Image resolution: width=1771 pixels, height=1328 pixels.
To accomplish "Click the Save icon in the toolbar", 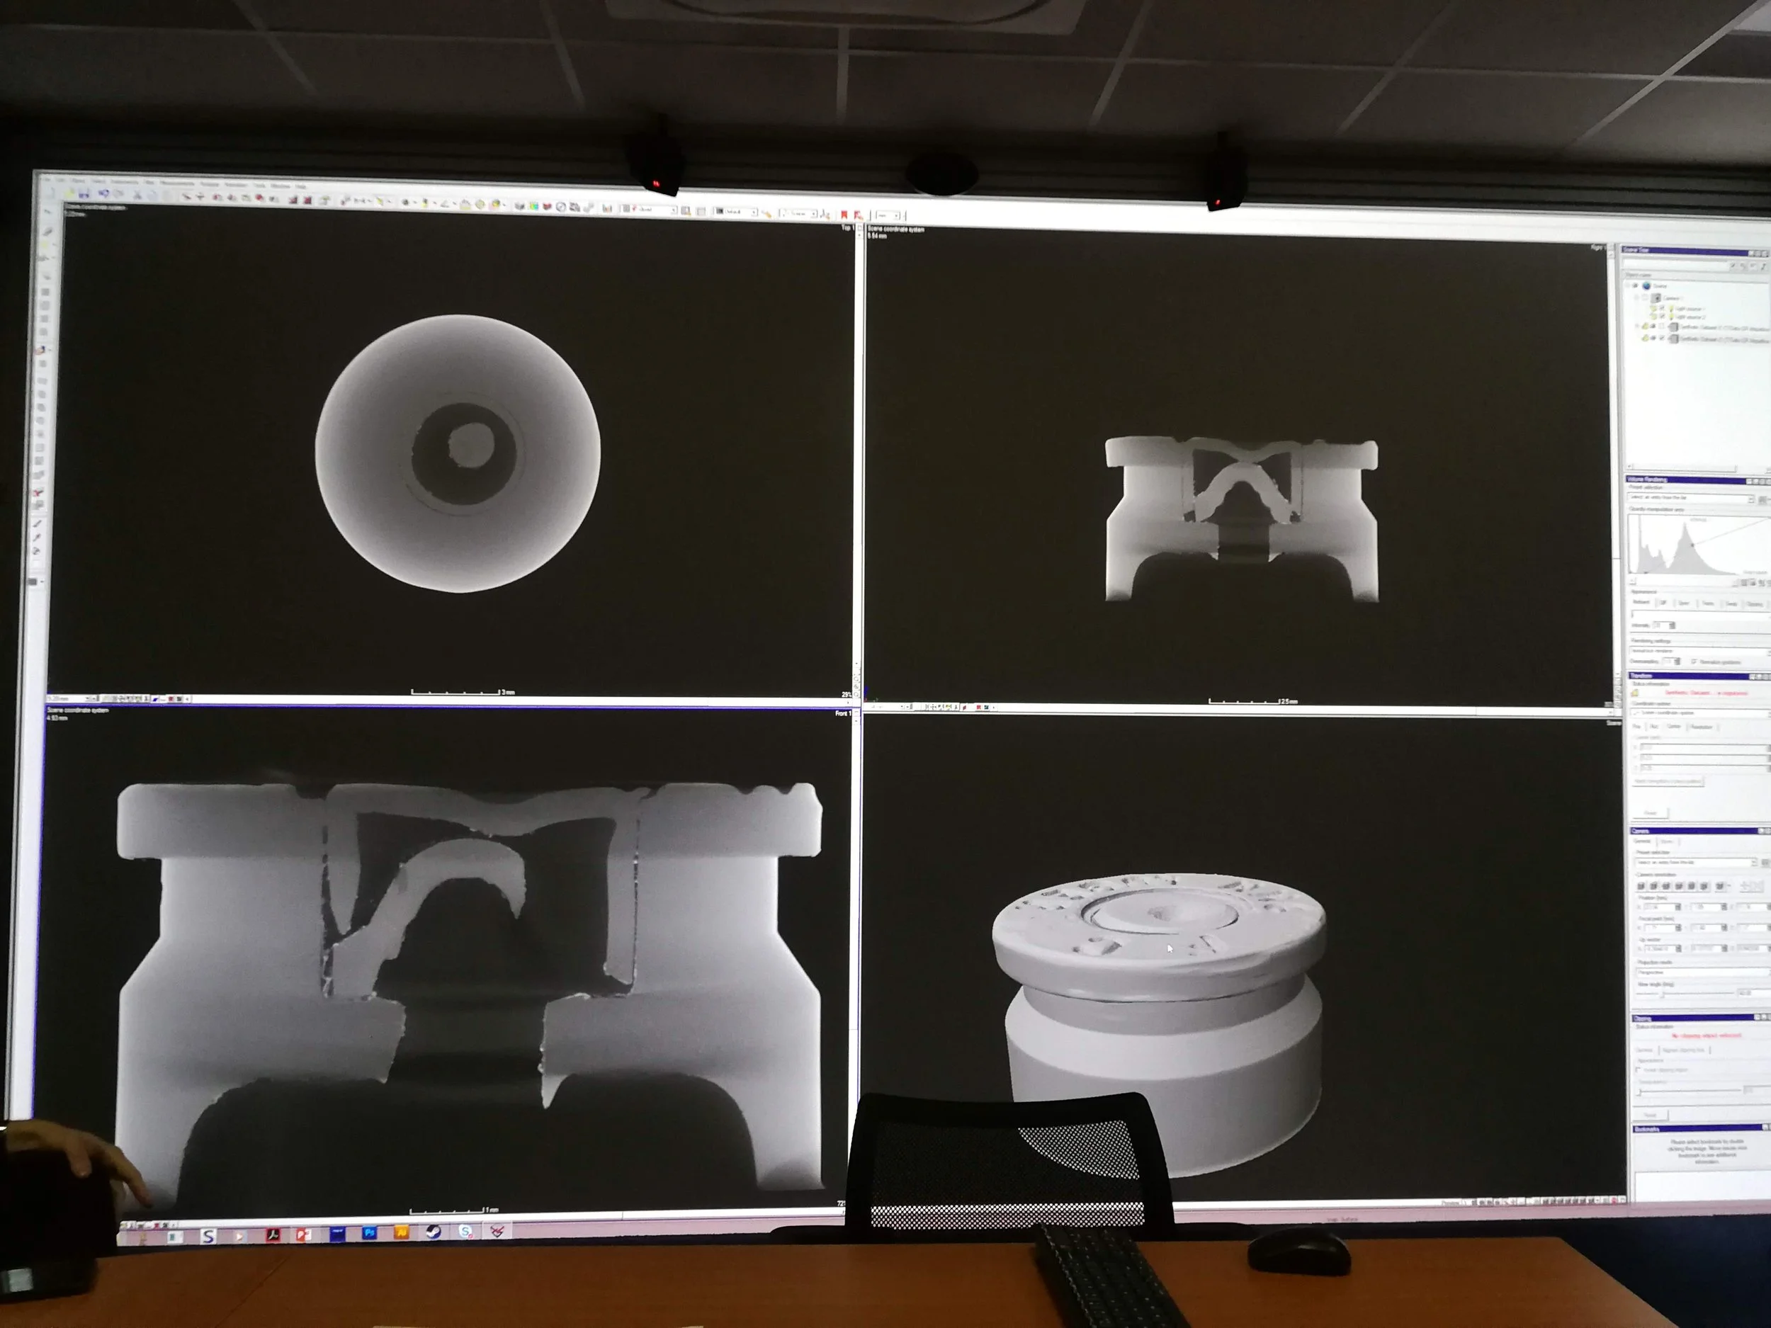I will pos(84,195).
